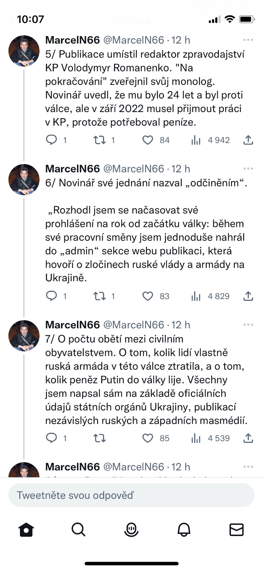Expand more options on tweet 7/

click(x=248, y=325)
